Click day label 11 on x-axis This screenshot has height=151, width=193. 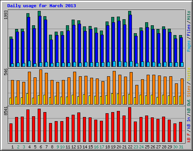(68, 147)
